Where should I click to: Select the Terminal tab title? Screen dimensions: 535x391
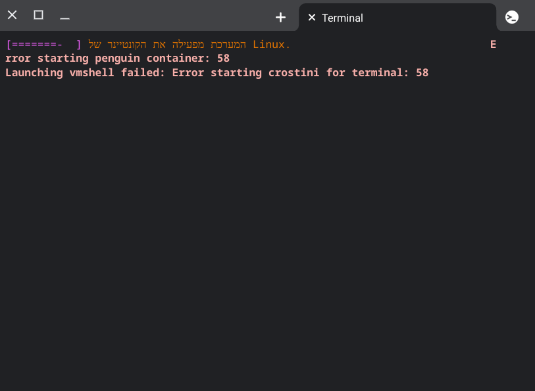342,18
